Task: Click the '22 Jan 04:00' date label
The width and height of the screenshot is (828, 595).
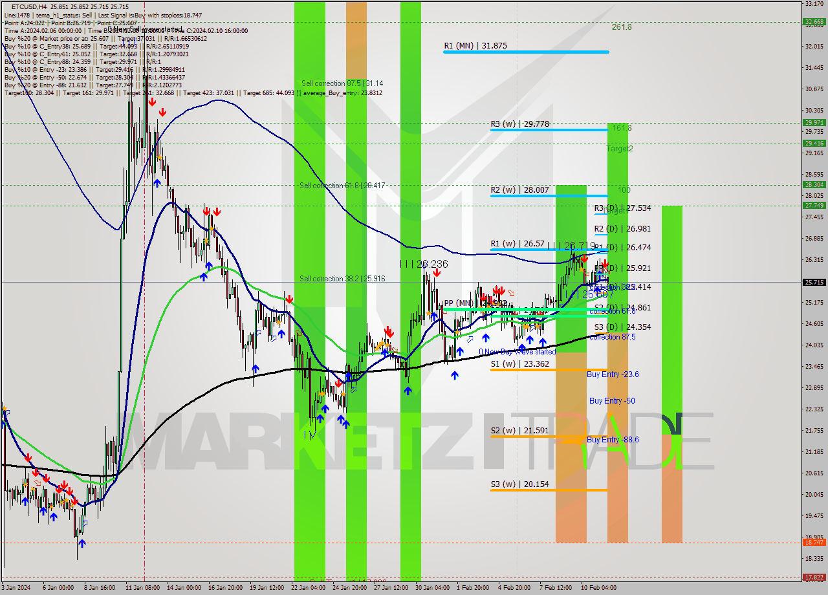Action: pyautogui.click(x=308, y=588)
